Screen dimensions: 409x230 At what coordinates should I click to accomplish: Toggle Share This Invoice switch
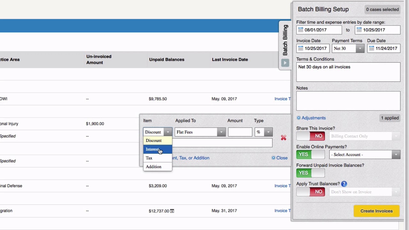[311, 136]
